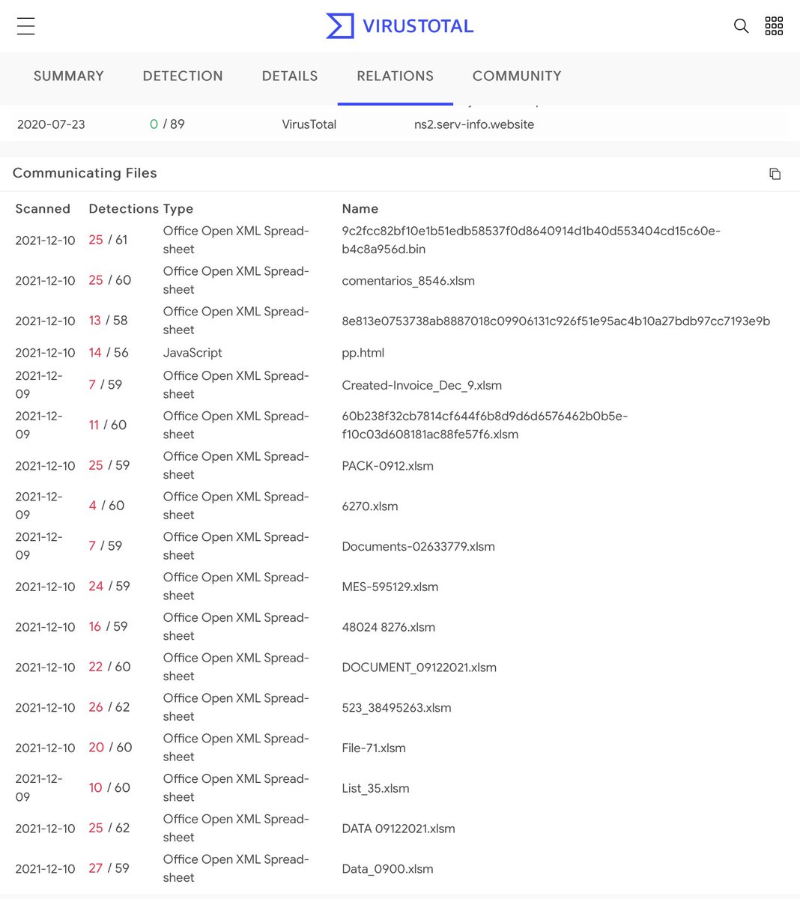Screen dimensions: 800x899
Task: Open the DOCUMENT_09122021.xlsm file entry
Action: [x=419, y=667]
